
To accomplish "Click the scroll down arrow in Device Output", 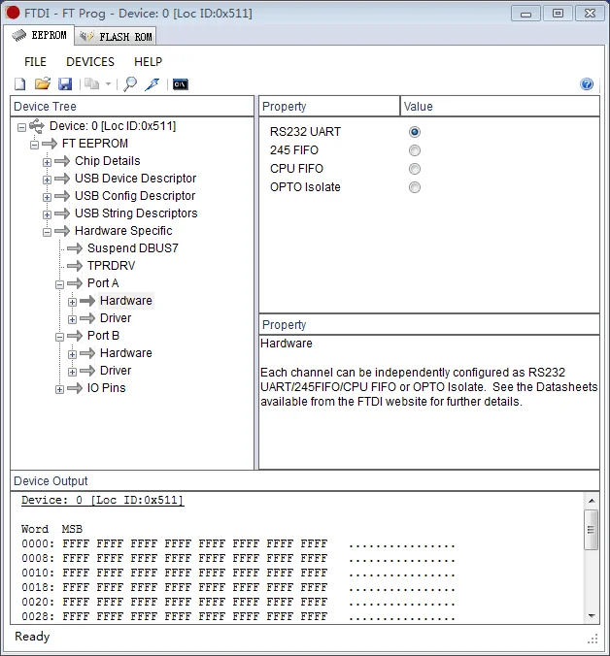I will pos(592,616).
